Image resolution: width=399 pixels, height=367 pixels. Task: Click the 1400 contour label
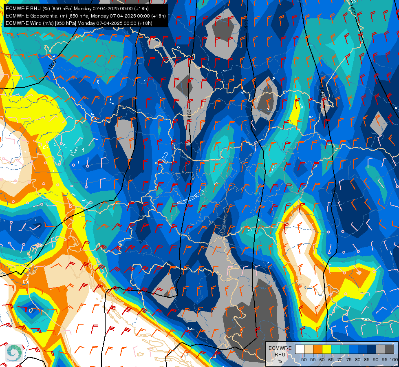353,9
